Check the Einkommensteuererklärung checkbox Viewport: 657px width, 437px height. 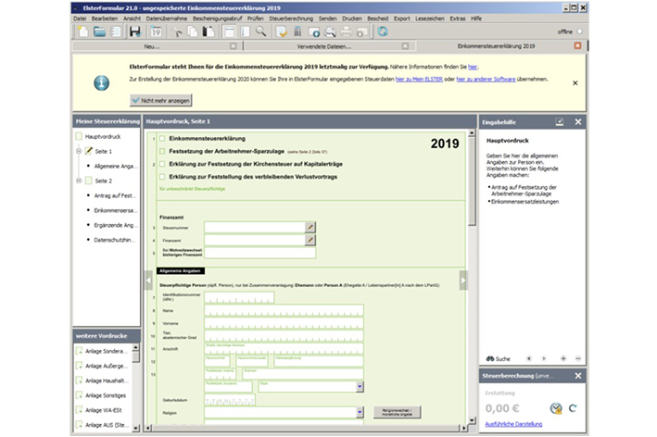(x=163, y=139)
